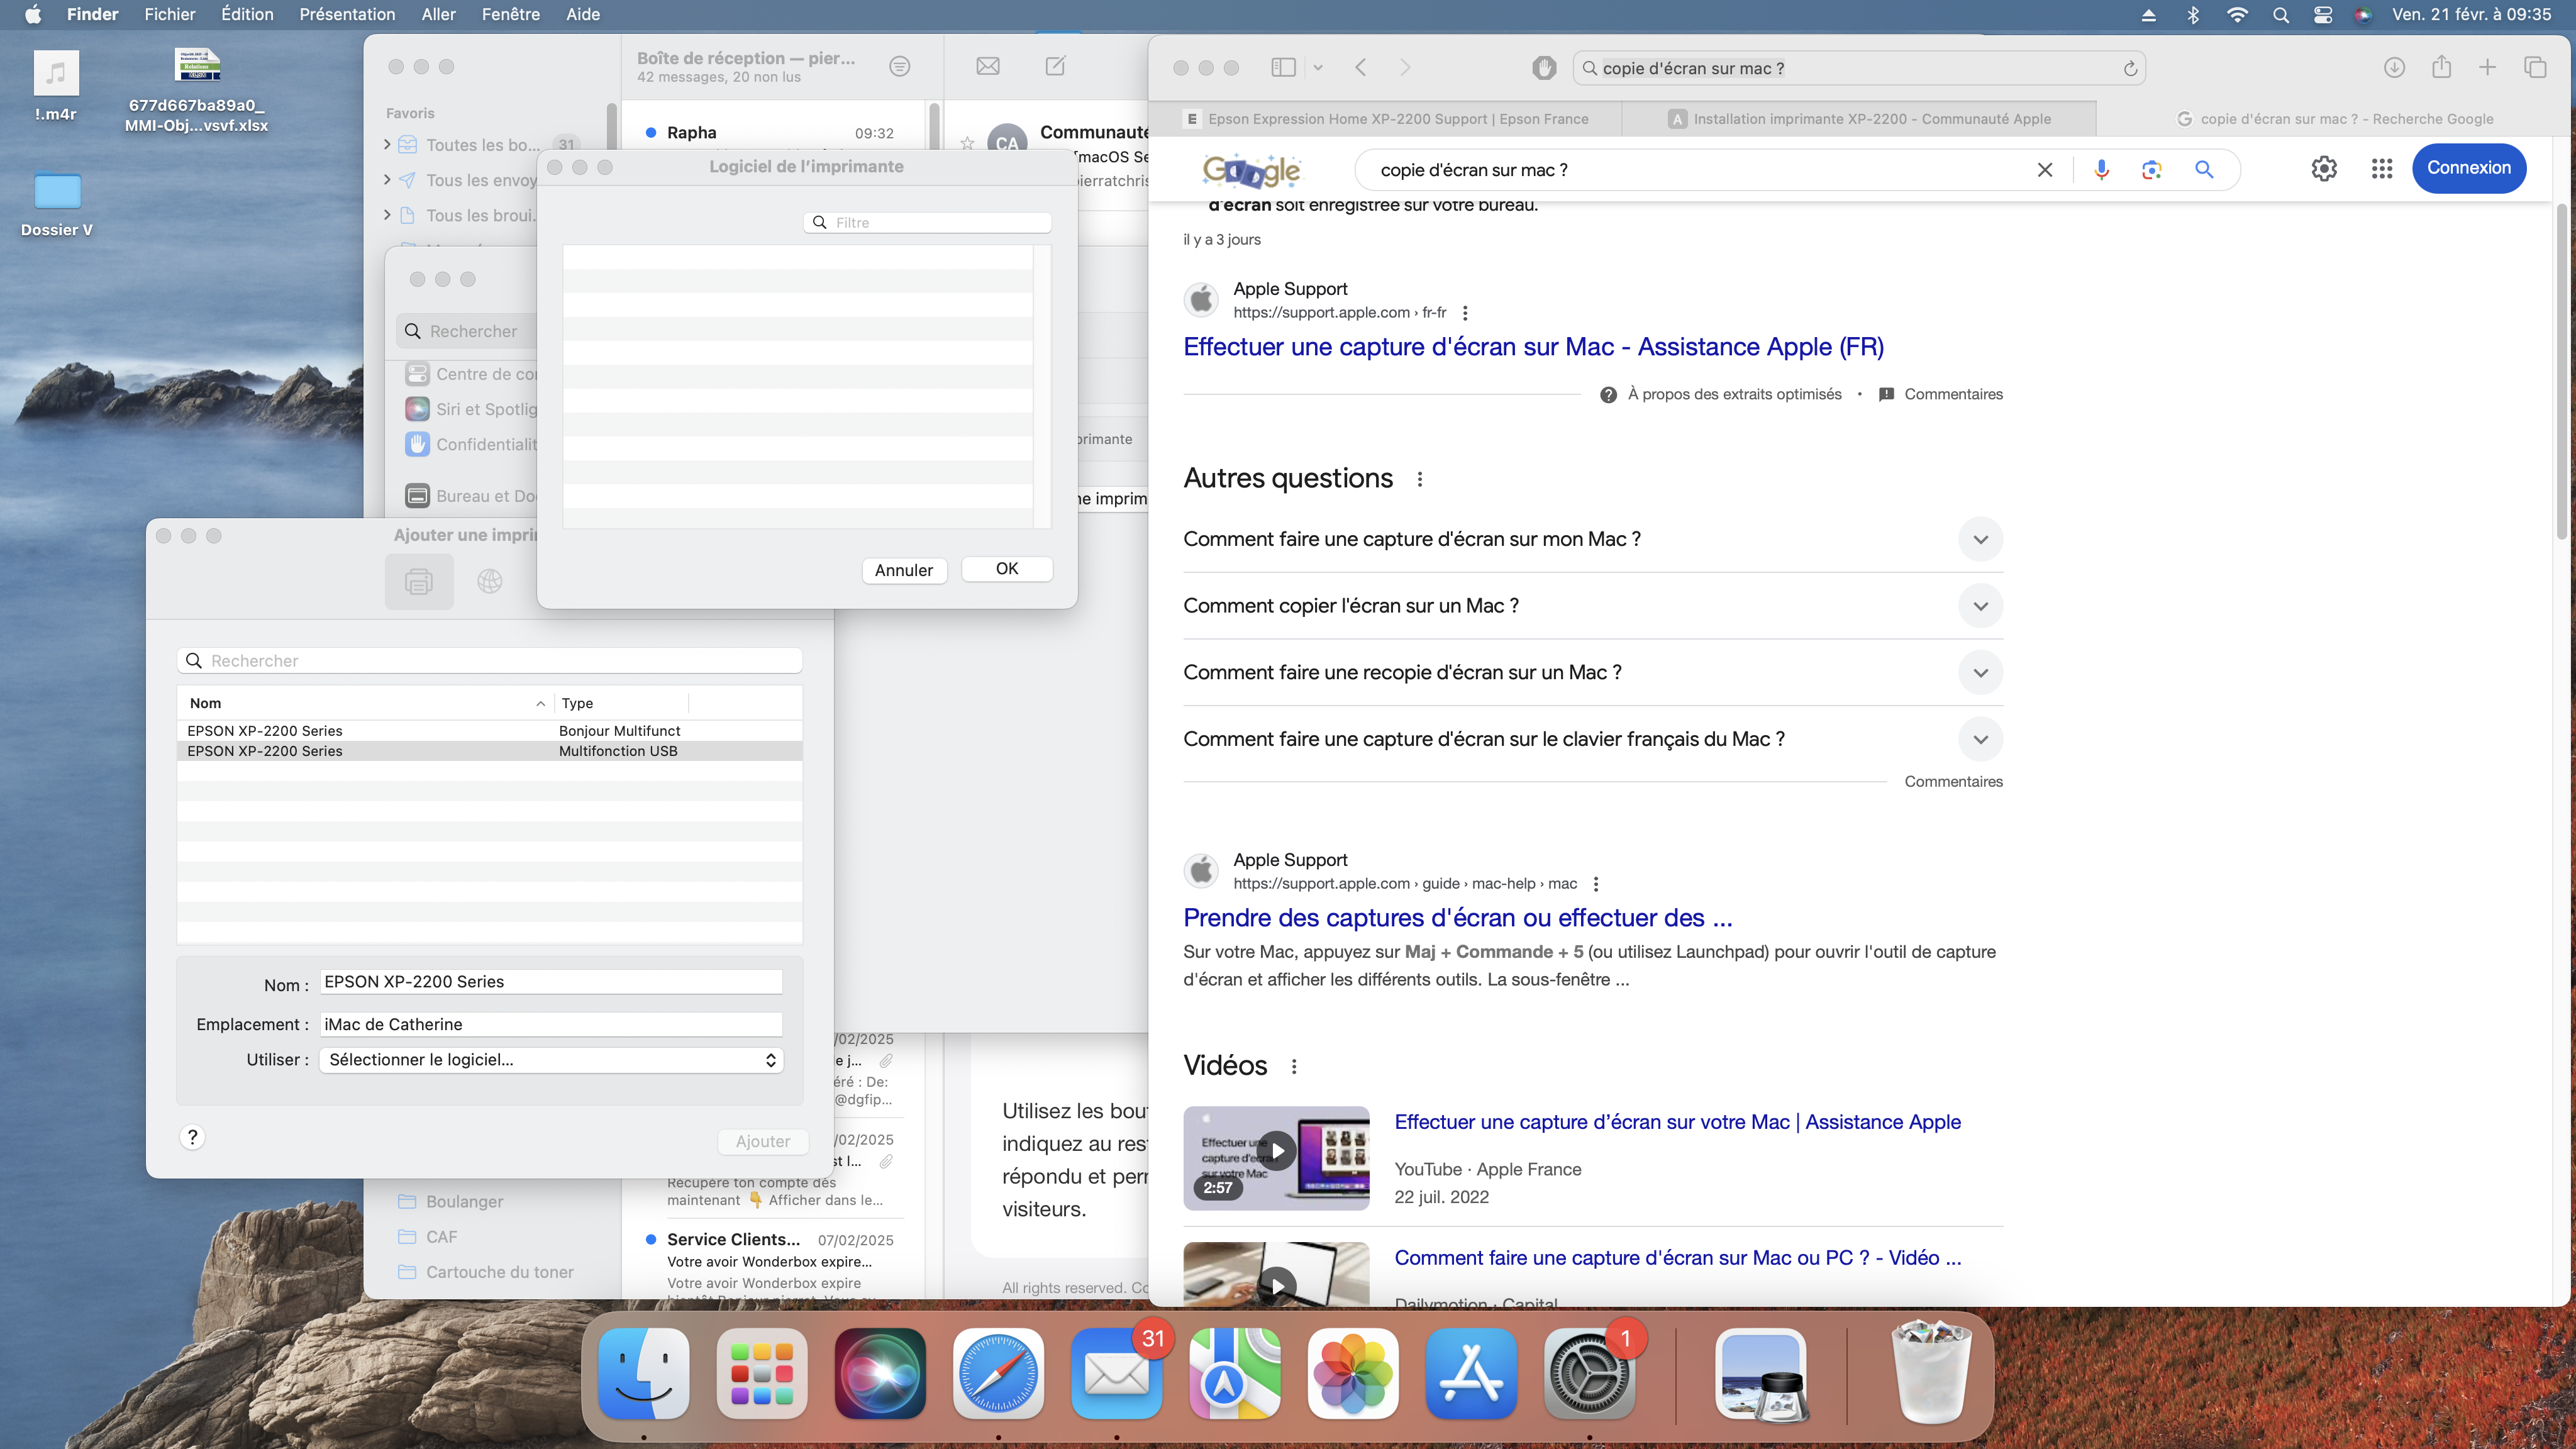The image size is (2576, 1449).
Task: Open 'Effectuer une capture d'écran sur Mac' link
Action: 1533,347
